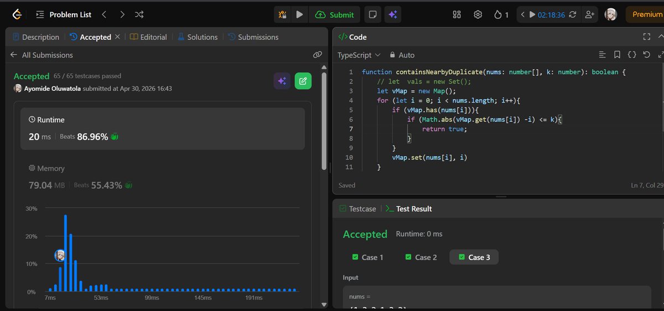The height and width of the screenshot is (311, 664).
Task: Click the curly braces snippet icon
Action: pyautogui.click(x=631, y=55)
